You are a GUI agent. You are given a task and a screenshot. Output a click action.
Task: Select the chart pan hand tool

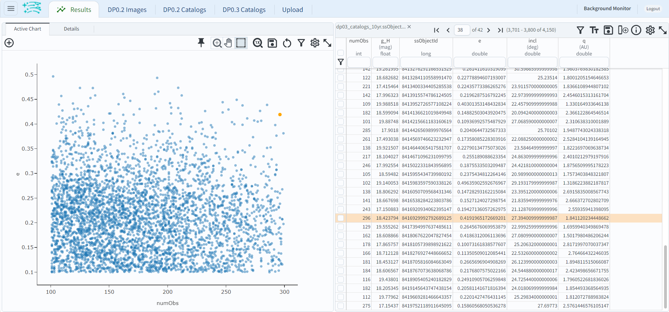click(x=229, y=43)
